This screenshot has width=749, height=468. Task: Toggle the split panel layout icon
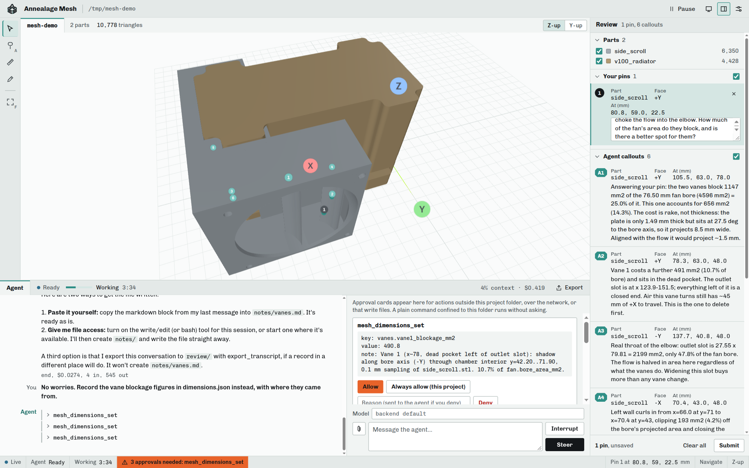(724, 9)
